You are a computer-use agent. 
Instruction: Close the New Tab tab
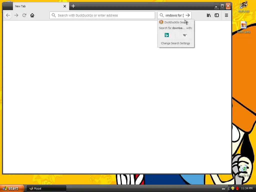click(x=65, y=6)
